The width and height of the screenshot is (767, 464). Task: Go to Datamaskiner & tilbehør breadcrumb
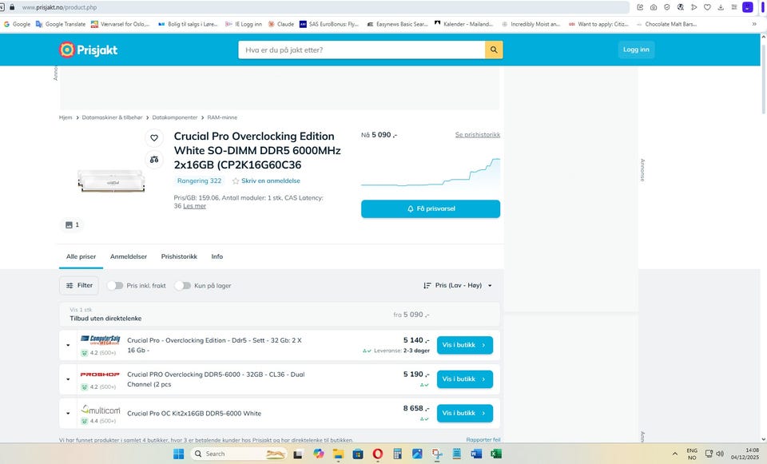click(112, 117)
